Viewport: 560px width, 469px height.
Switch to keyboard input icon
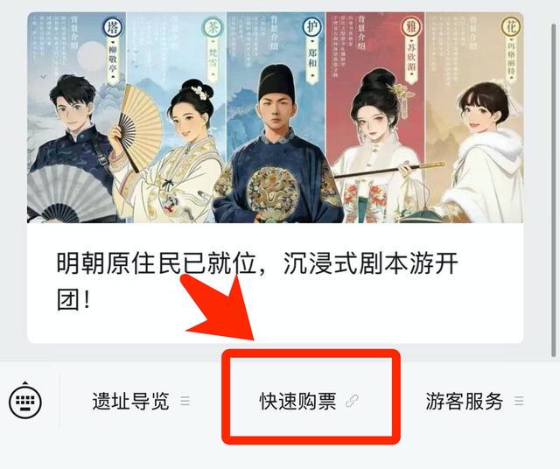point(25,400)
